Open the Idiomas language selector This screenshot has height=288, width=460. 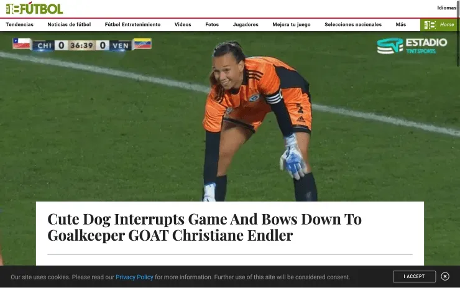[x=446, y=8]
